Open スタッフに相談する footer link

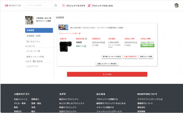[105, 107]
